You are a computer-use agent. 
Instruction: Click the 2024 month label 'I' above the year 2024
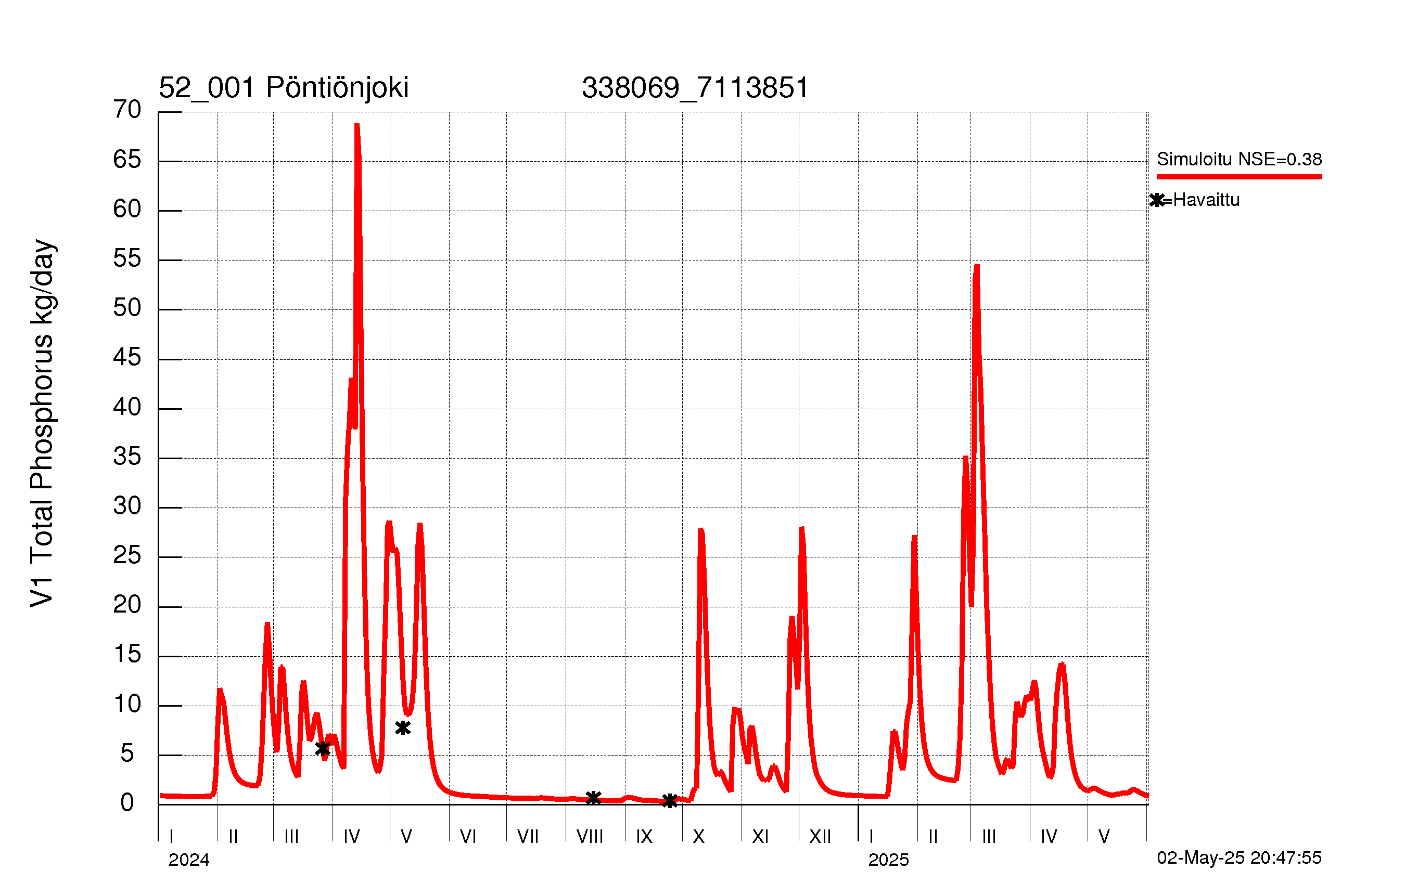point(172,837)
